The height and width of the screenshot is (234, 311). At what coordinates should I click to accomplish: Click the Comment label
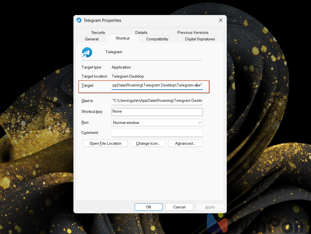pyautogui.click(x=90, y=133)
